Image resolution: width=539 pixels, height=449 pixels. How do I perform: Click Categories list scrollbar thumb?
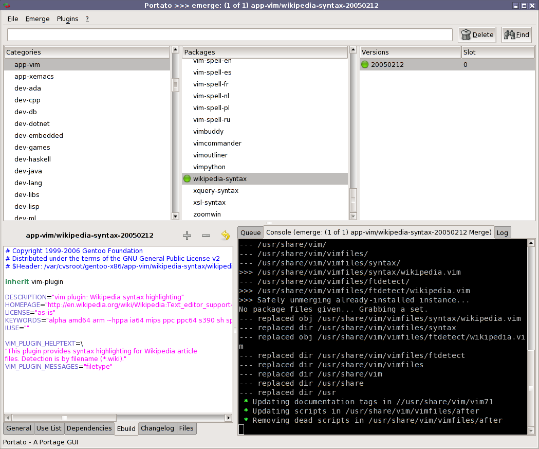175,85
